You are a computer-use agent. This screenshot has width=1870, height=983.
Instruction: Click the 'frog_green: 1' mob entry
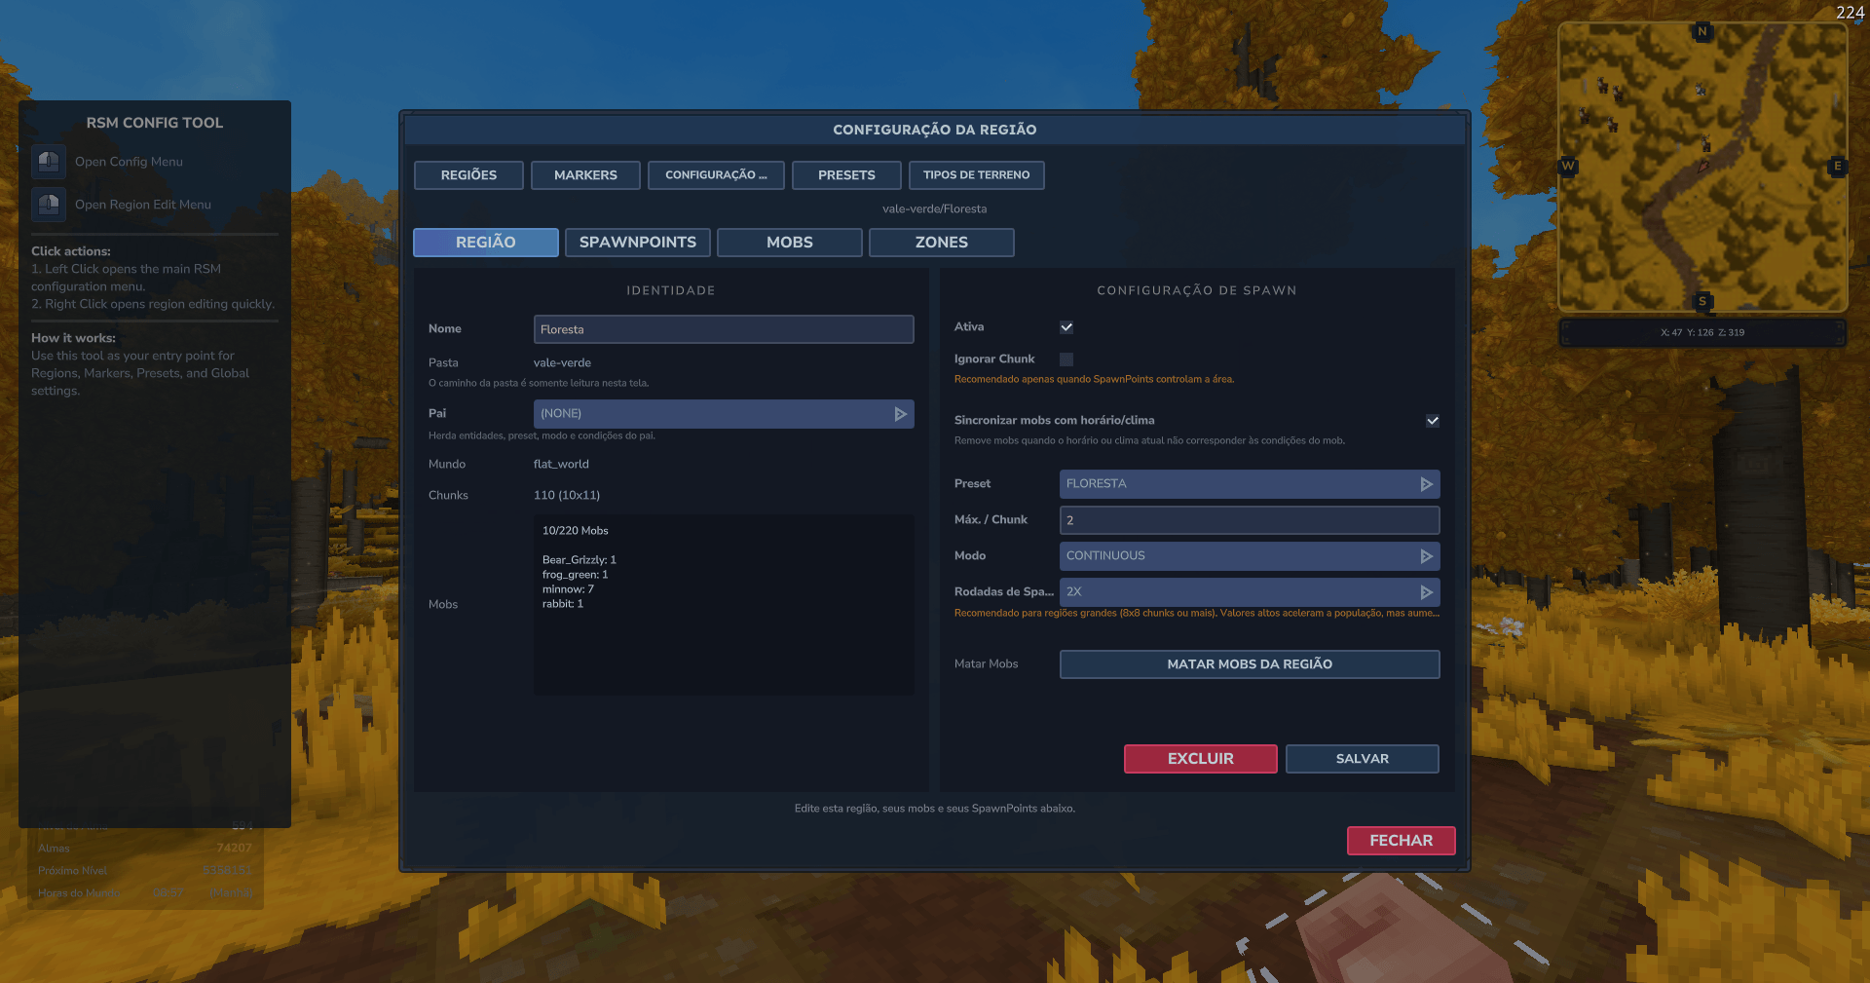click(x=576, y=575)
